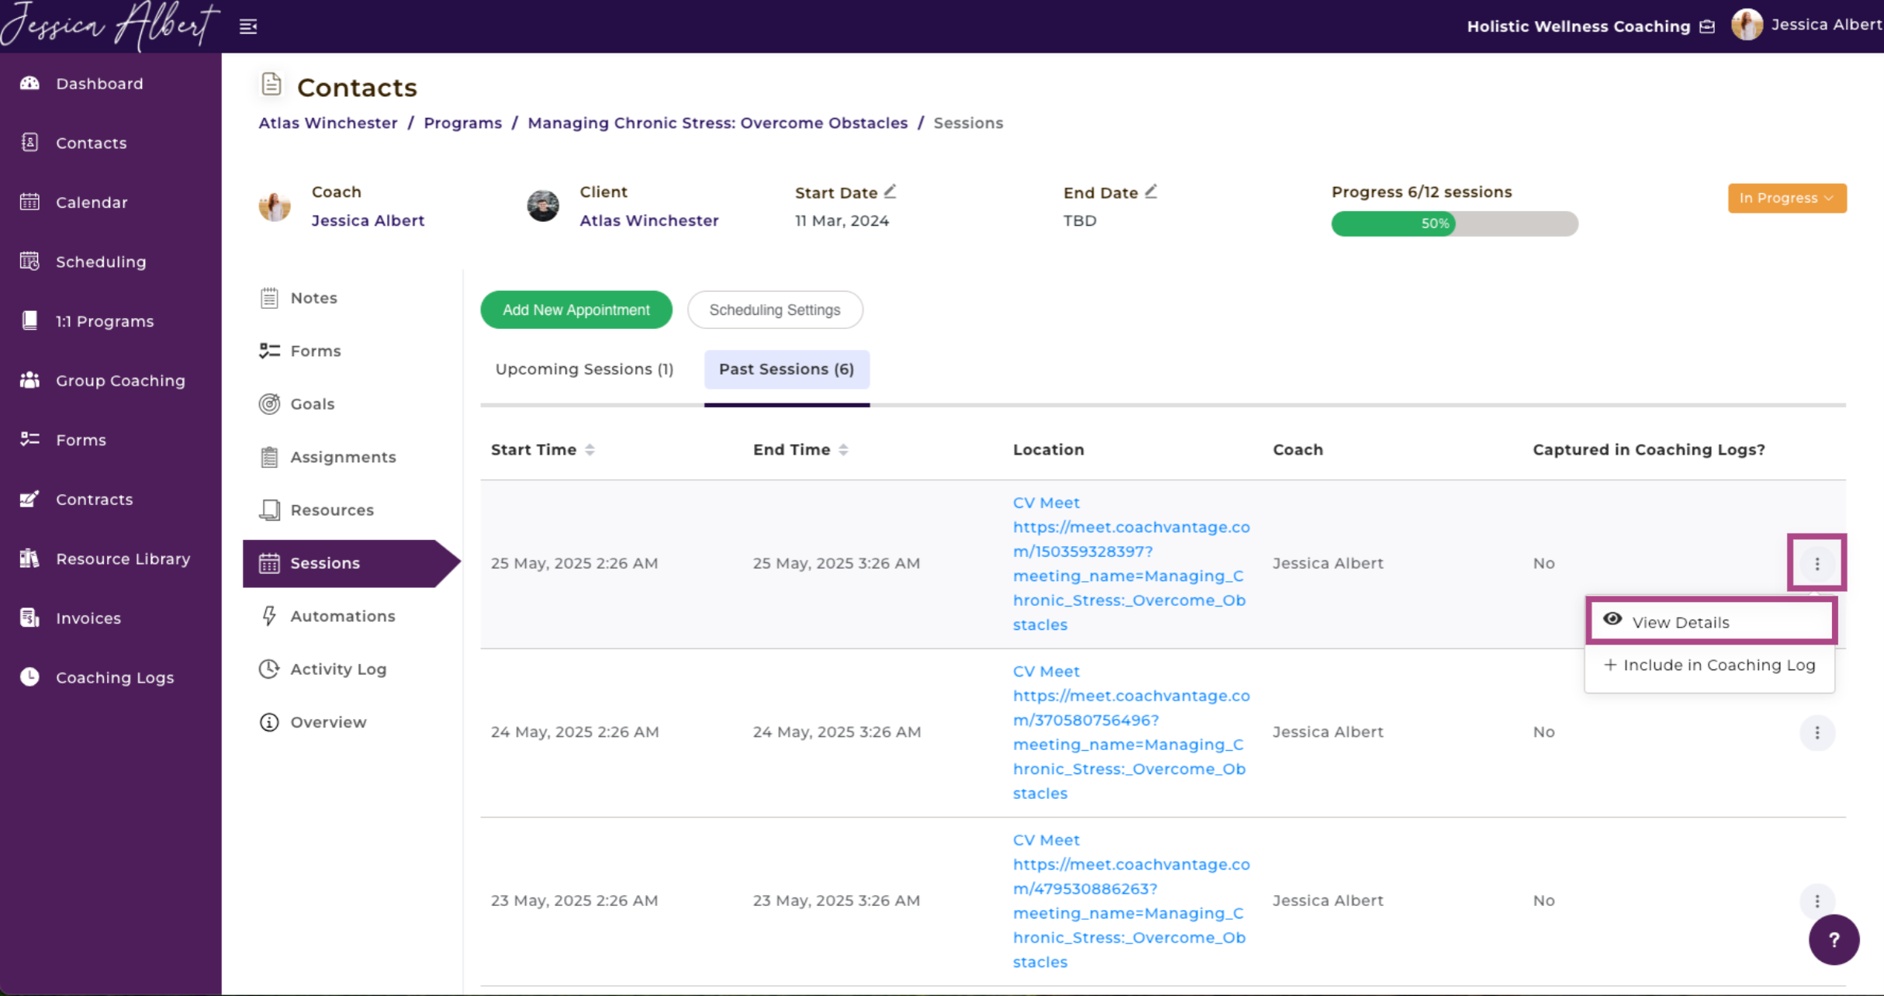Screen dimensions: 1884x996
Task: Switch to Upcoming Sessions (1) tab
Action: pos(584,369)
